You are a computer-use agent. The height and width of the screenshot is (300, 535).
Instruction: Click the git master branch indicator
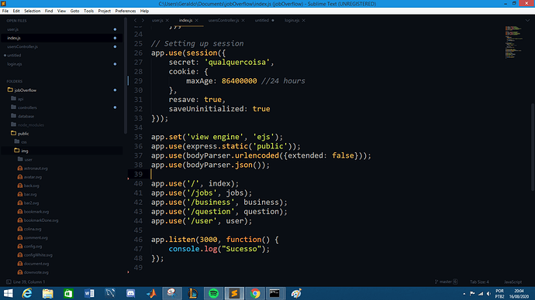click(x=446, y=281)
